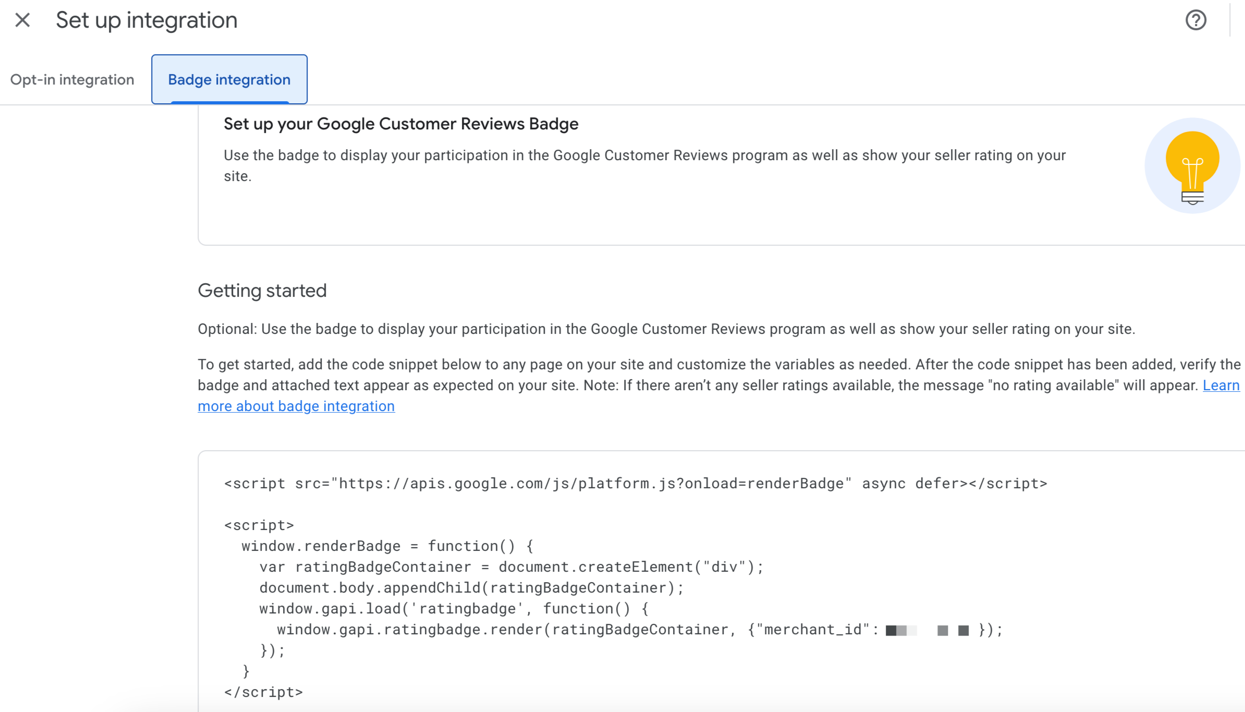The height and width of the screenshot is (712, 1245).
Task: Open Learn more about badge integration link
Action: click(296, 406)
